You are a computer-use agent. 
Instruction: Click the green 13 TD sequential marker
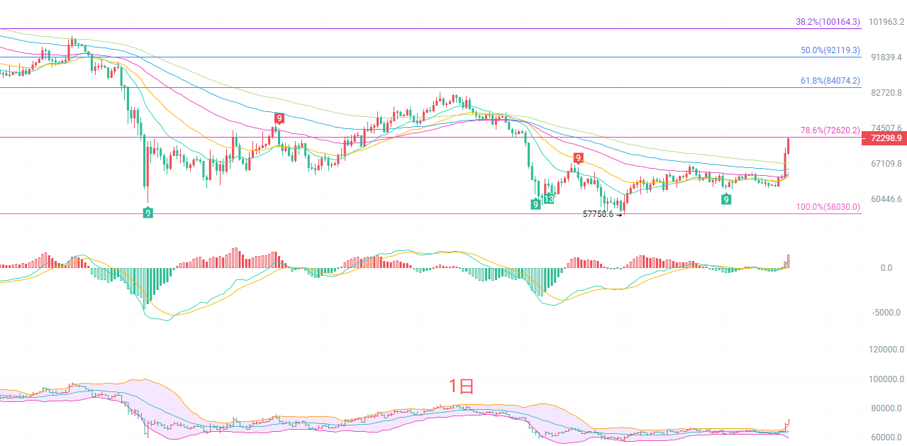pos(549,199)
